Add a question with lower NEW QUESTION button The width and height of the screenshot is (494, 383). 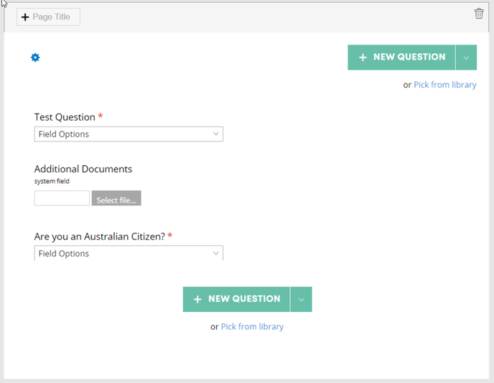[236, 299]
